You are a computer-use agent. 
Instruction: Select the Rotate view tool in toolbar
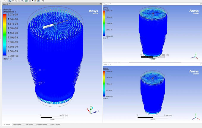click(x=10, y=1)
